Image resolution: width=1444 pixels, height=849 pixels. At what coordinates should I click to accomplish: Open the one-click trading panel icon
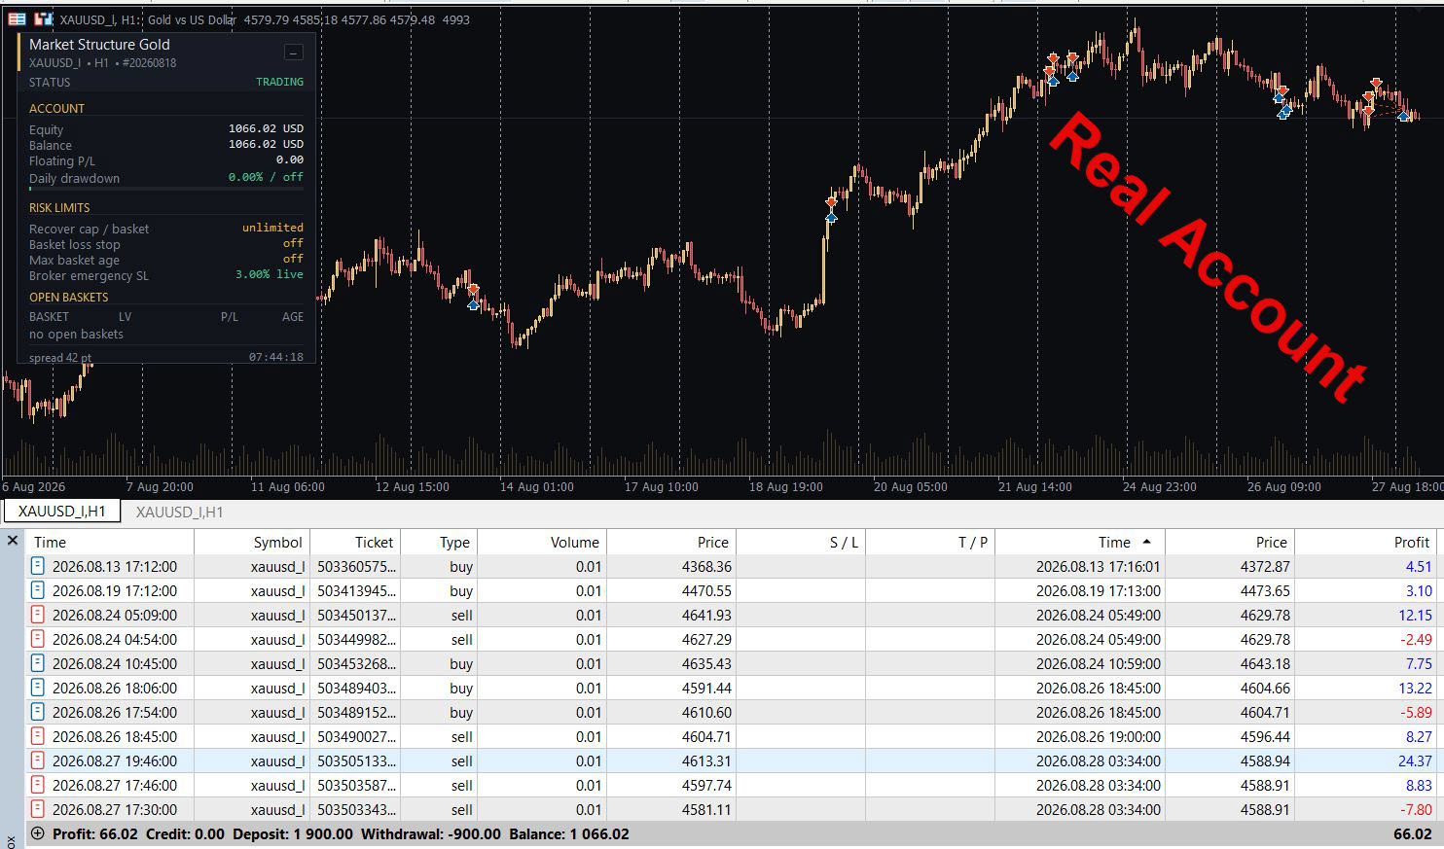coord(43,19)
